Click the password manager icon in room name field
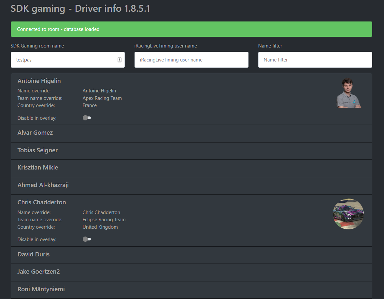The height and width of the screenshot is (299, 384). coord(120,60)
